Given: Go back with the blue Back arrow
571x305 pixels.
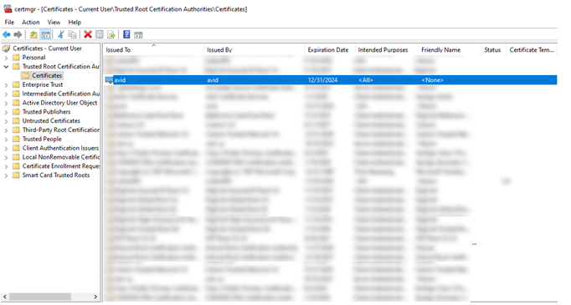Looking at the screenshot, I should [x=7, y=35].
